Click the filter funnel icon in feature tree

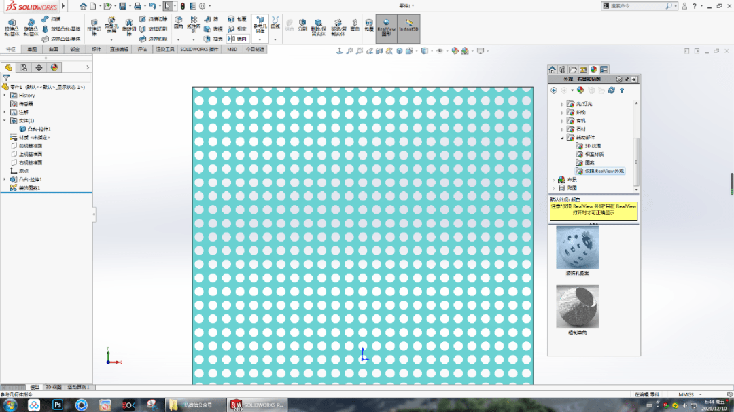click(6, 78)
